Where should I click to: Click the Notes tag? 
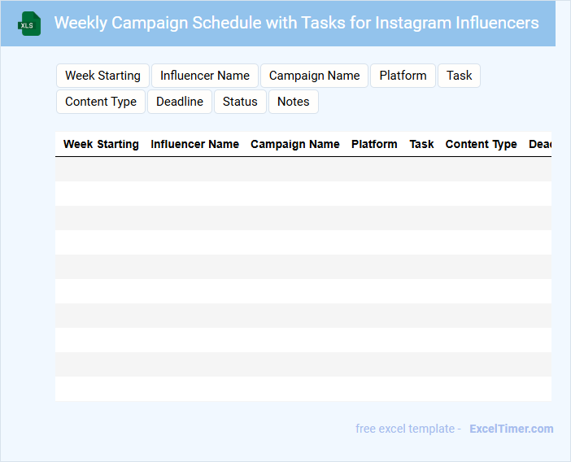click(293, 102)
